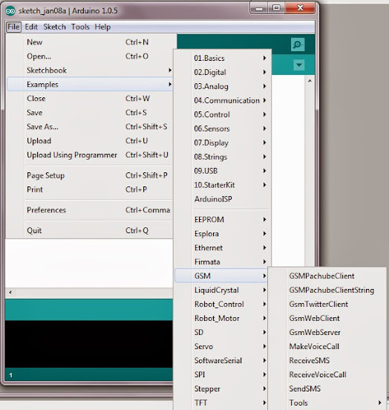Viewport: 389px width, 410px height.
Task: Open EEPROM library examples
Action: (x=222, y=220)
